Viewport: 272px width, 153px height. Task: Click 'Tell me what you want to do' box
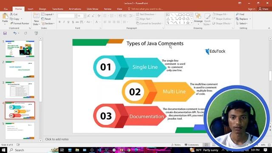click(x=145, y=9)
